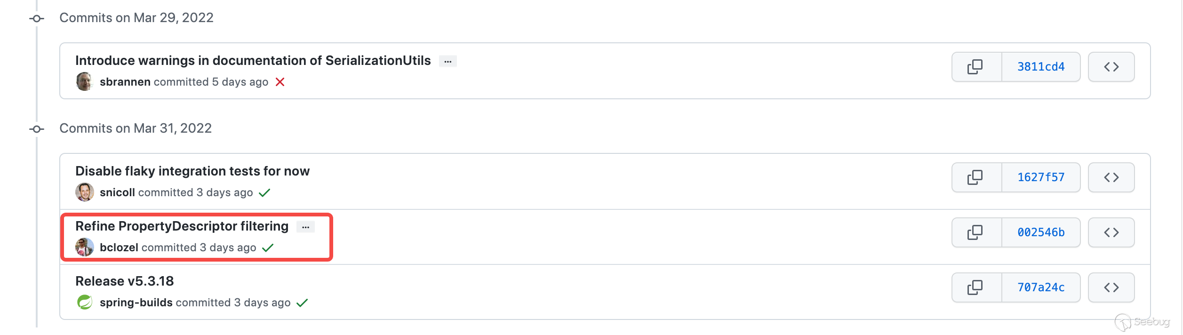Expand Refine PropertyDescriptor commit description ellipsis

point(305,227)
